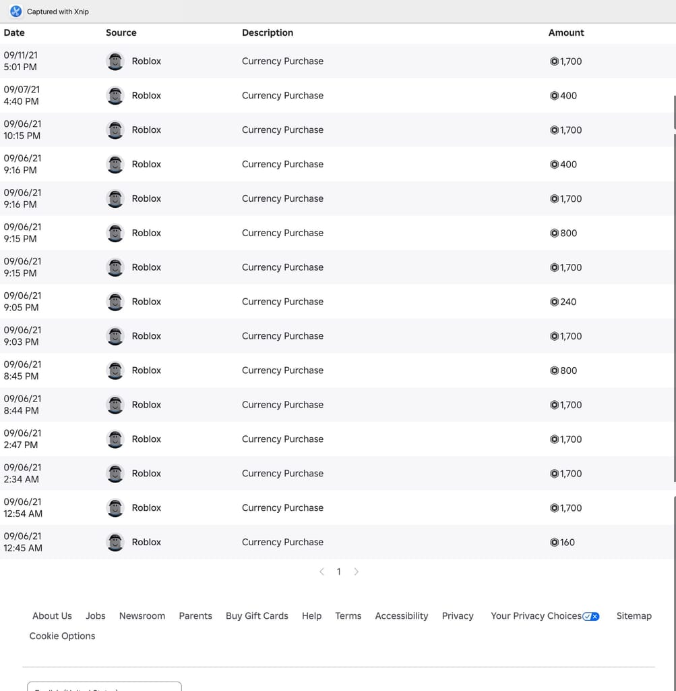Viewport: 676px width, 691px height.
Task: Open the avatar in the 09/06/21 9:03 PM row
Action: [115, 336]
